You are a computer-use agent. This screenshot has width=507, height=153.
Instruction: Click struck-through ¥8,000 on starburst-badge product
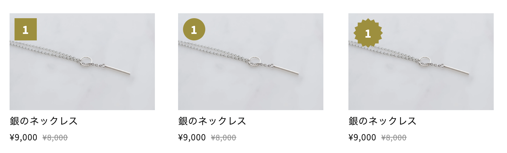click(394, 138)
